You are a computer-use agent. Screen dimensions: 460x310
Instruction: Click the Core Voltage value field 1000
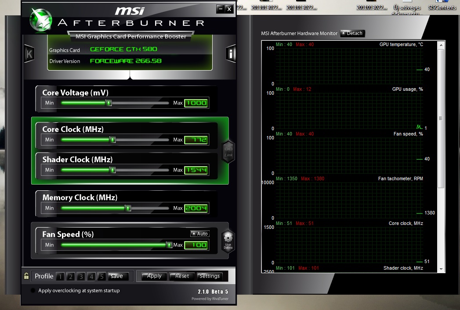196,103
